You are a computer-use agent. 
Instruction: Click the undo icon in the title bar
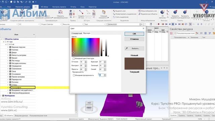tap(21, 2)
